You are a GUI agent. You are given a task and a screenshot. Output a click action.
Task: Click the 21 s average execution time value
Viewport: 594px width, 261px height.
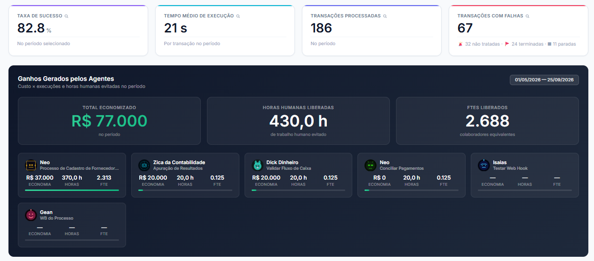(175, 28)
